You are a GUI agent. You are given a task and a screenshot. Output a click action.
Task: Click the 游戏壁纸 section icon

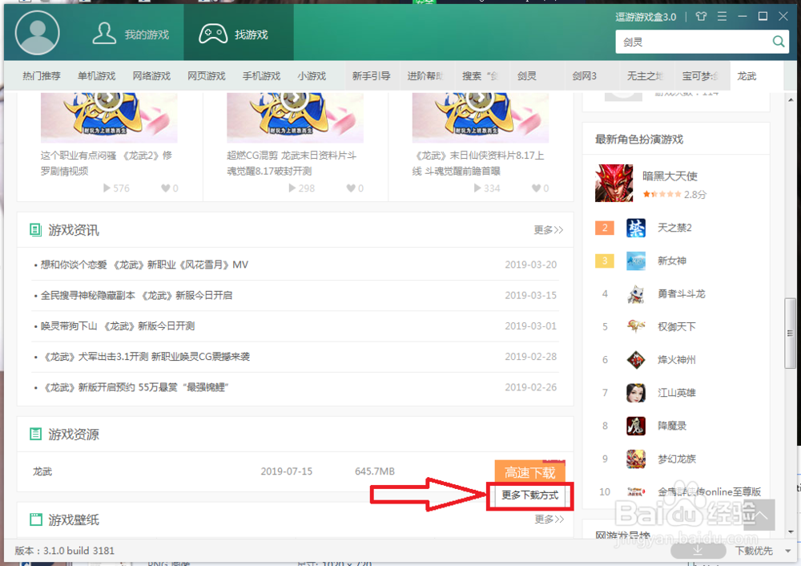tap(35, 520)
